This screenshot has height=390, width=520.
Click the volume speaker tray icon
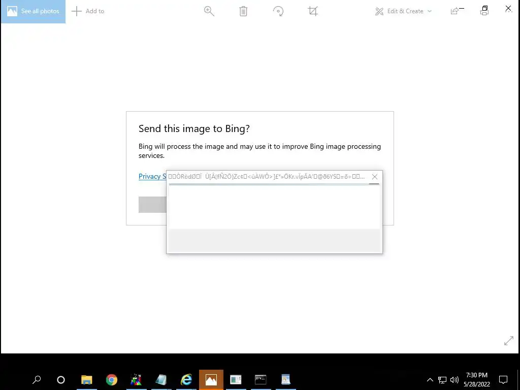454,380
